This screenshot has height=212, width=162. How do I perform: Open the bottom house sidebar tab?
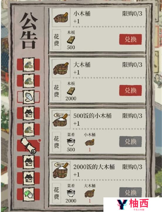(28, 178)
